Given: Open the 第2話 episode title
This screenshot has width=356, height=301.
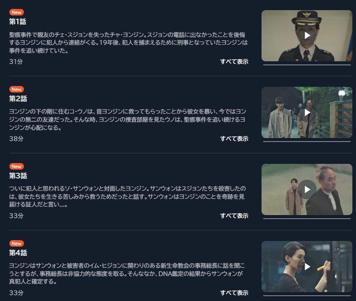Looking at the screenshot, I should pos(18,99).
